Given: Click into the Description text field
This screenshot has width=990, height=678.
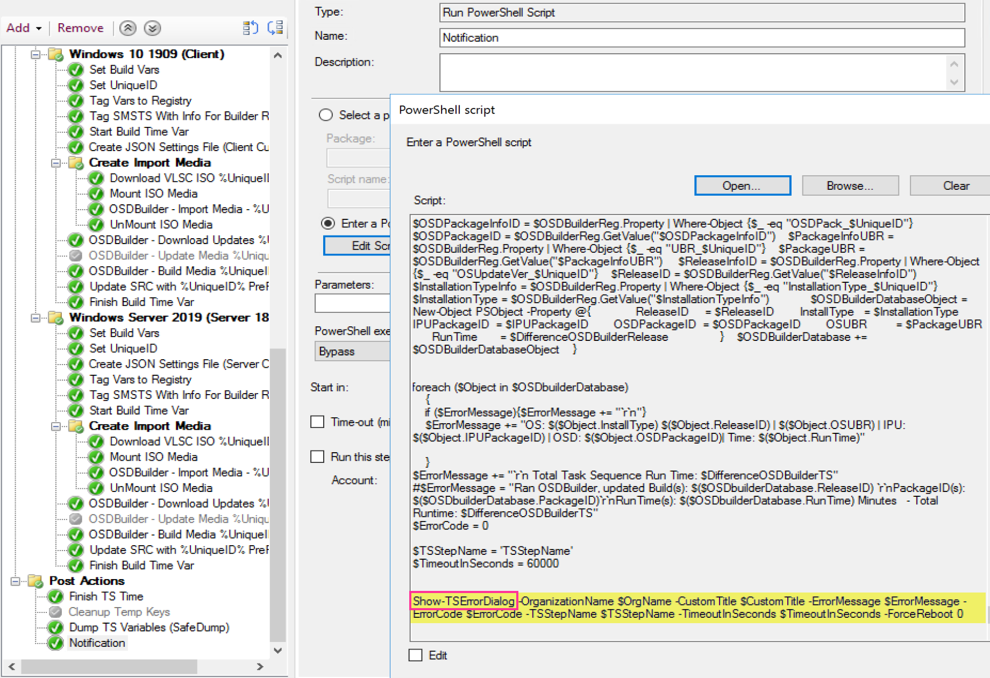Looking at the screenshot, I should pos(693,73).
